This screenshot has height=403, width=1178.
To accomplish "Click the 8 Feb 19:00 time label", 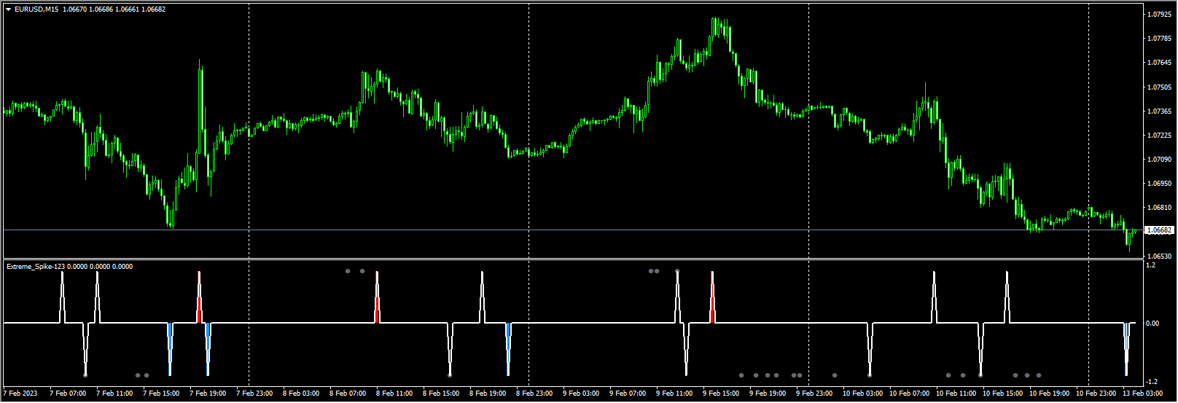I will click(488, 394).
